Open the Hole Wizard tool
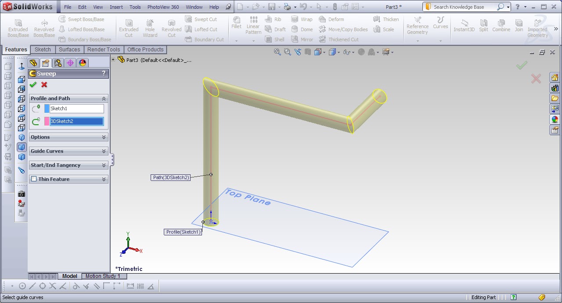The image size is (562, 303). click(150, 27)
